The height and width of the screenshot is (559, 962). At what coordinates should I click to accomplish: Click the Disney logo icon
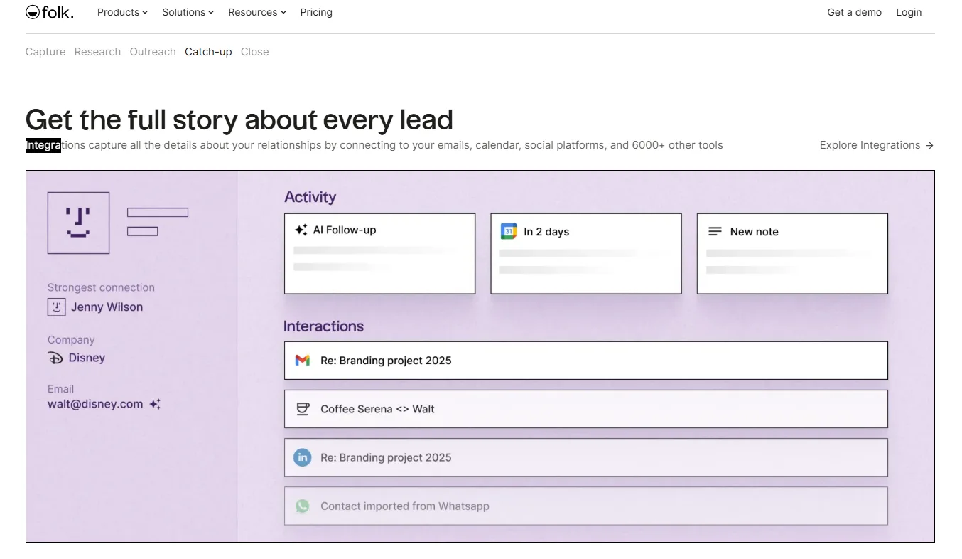tap(55, 358)
